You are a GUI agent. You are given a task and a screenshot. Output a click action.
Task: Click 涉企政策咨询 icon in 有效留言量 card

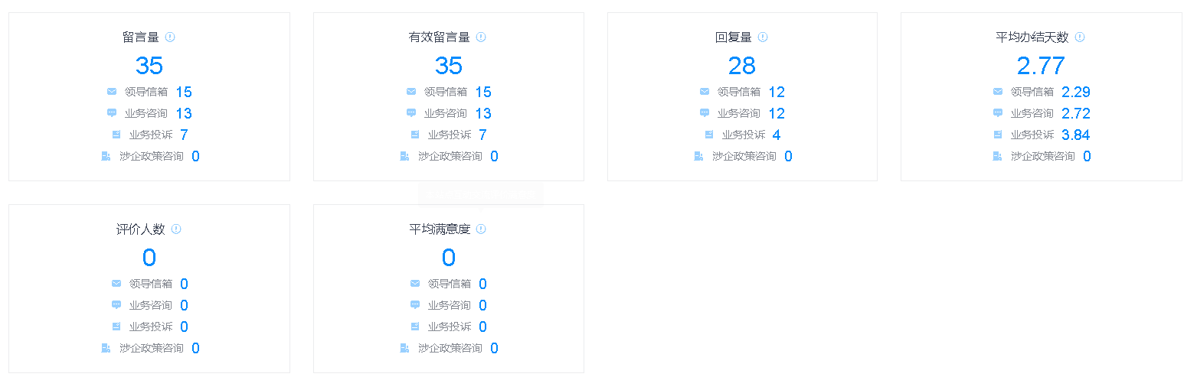[x=405, y=156]
